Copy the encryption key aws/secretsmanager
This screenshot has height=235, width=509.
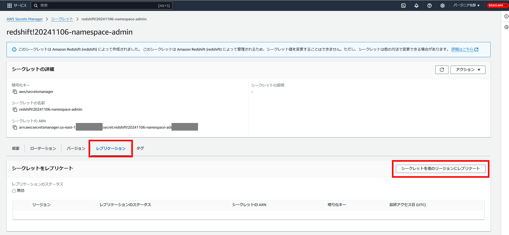[15, 92]
